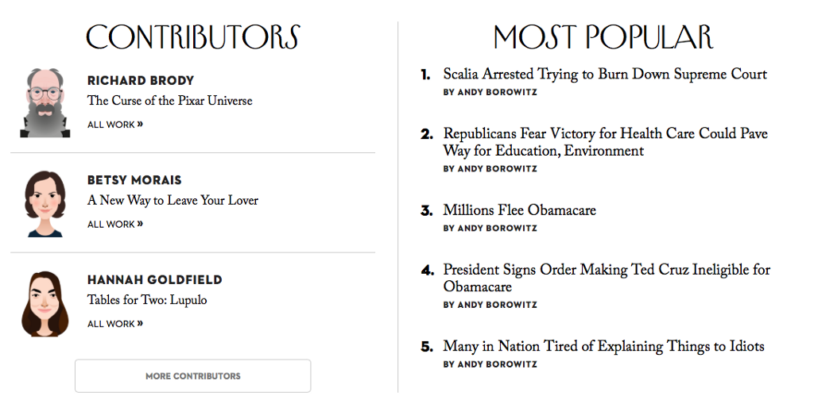Image resolution: width=814 pixels, height=400 pixels.
Task: Read 'Many in Nation Tired' article
Action: tap(603, 346)
